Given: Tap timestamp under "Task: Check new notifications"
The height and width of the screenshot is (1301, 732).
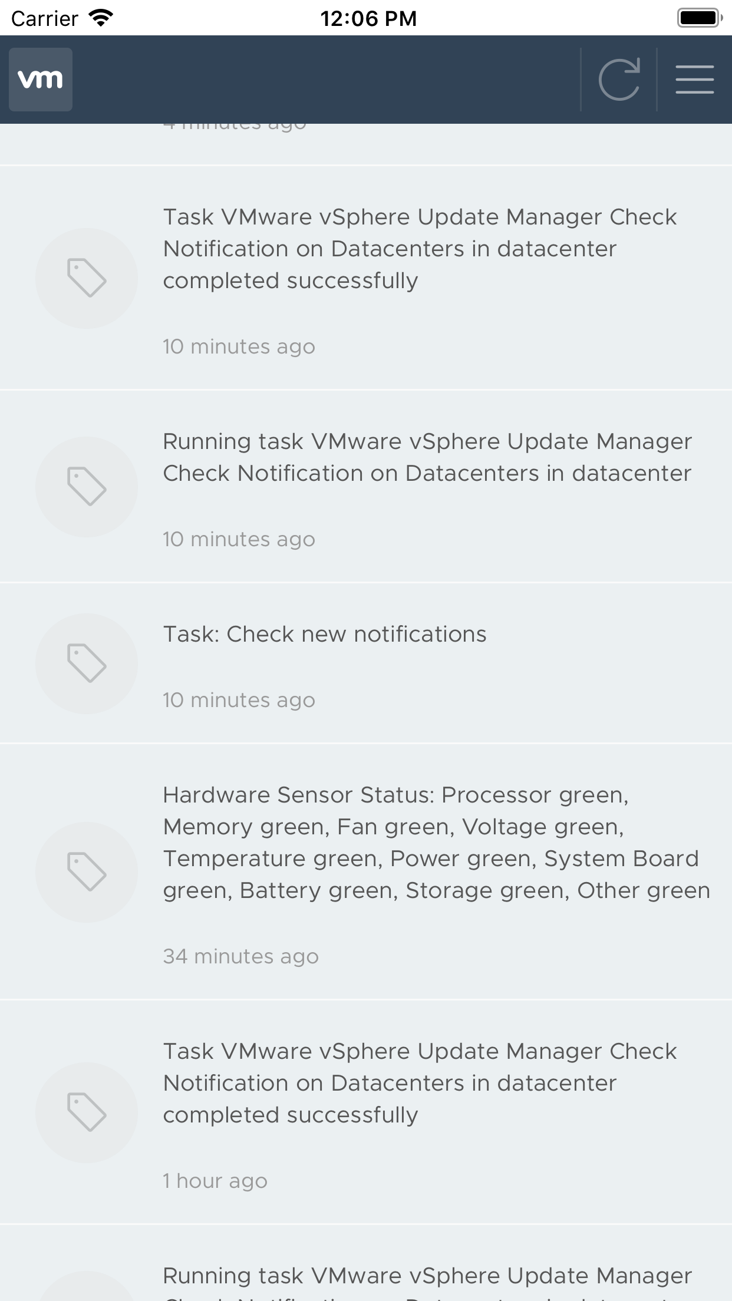Looking at the screenshot, I should [239, 700].
